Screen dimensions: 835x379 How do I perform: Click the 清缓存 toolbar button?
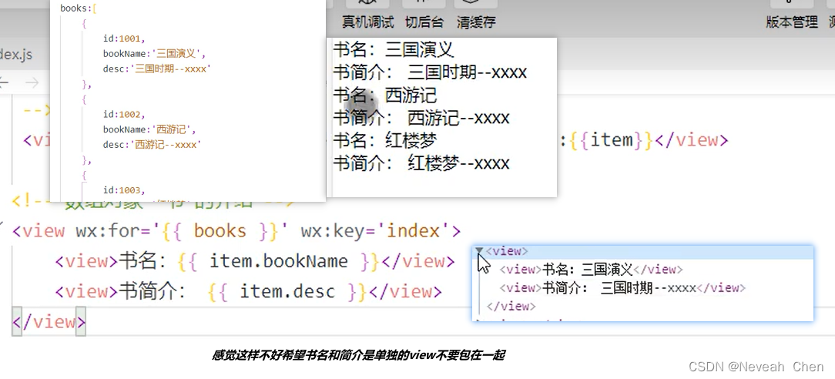pos(476,22)
